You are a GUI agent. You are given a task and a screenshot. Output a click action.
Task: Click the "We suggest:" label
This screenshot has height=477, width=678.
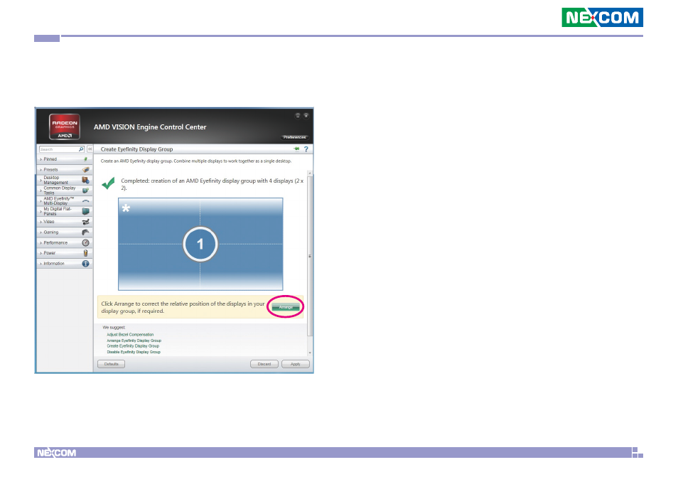tap(114, 328)
